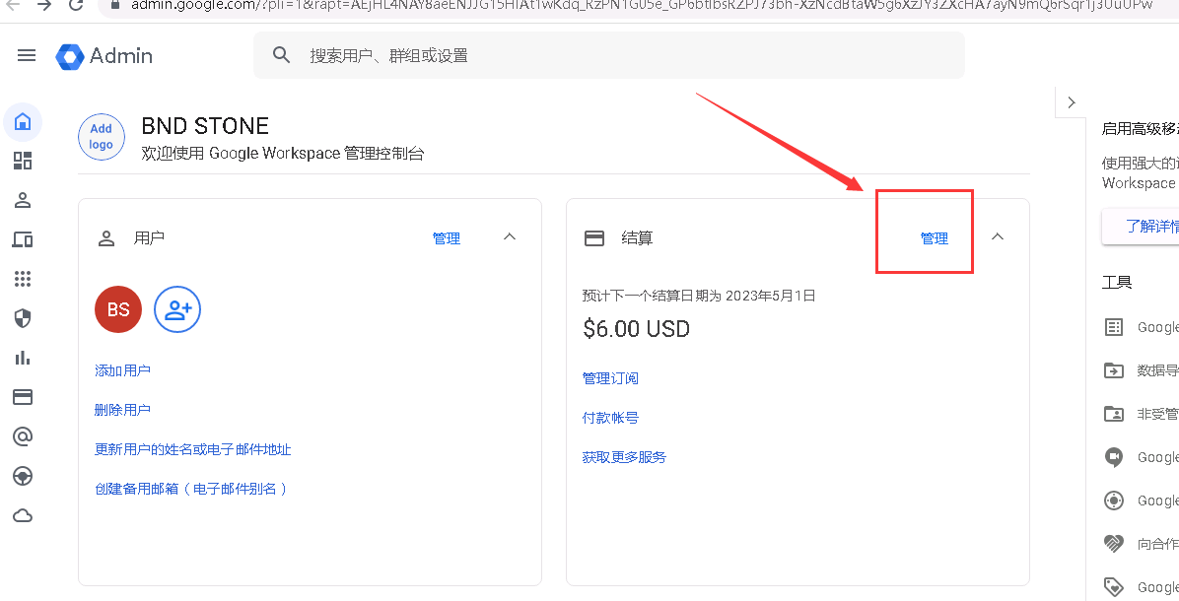Click the 工具 heading in right panel
This screenshot has height=601, width=1179.
(x=1117, y=283)
